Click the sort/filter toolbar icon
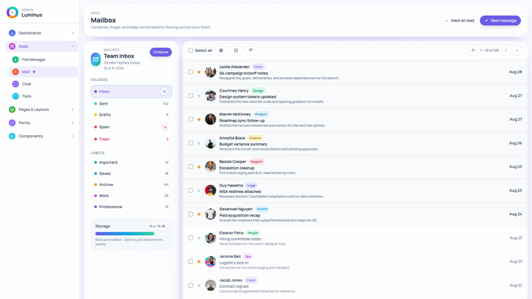The image size is (532, 299). tap(251, 51)
